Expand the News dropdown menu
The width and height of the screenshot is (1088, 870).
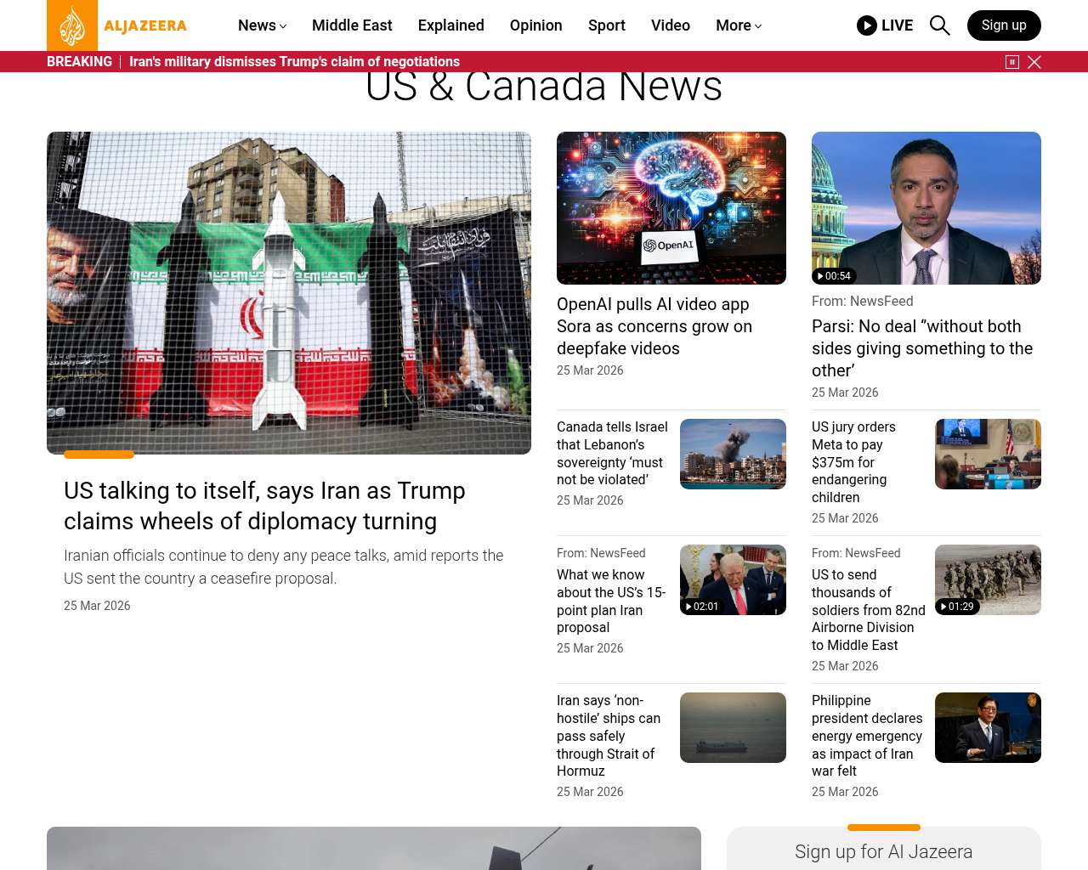click(x=262, y=25)
